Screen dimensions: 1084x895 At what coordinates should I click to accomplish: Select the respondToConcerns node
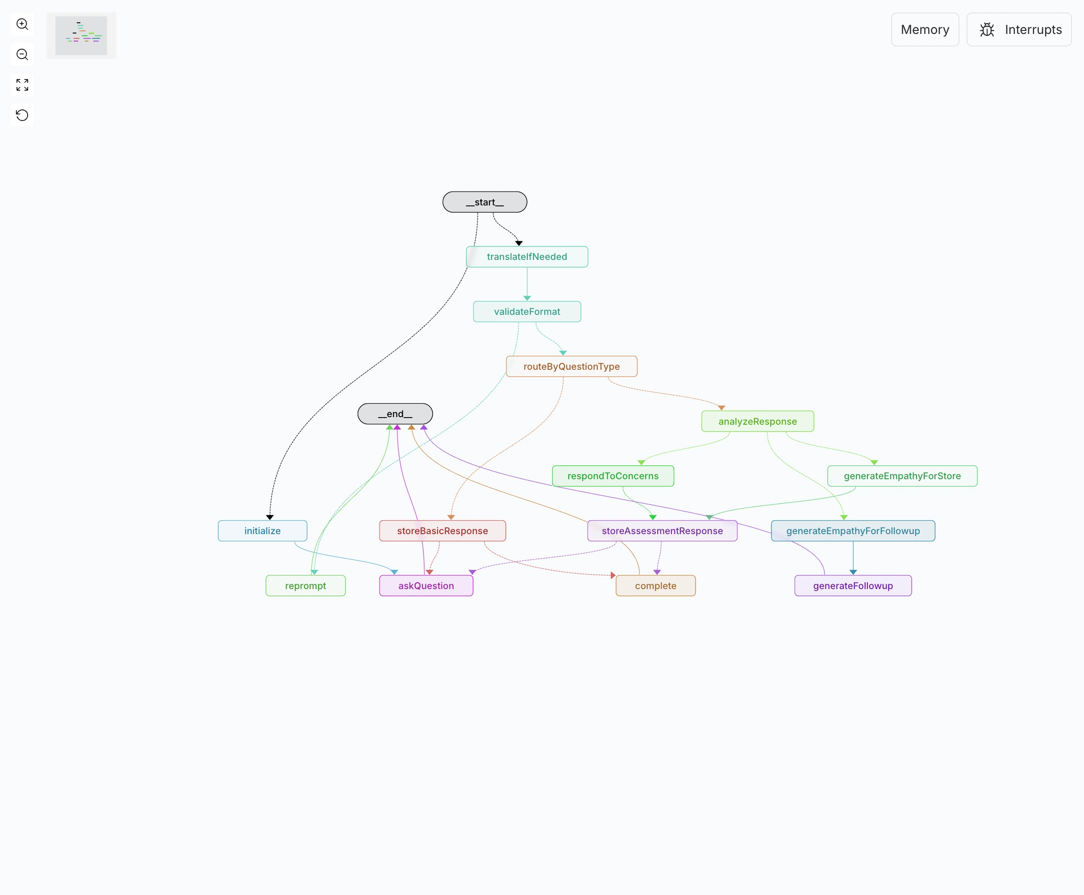tap(613, 476)
